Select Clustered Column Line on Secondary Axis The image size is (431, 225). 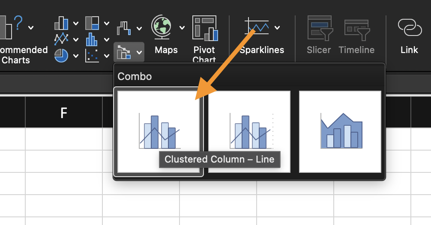(249, 131)
